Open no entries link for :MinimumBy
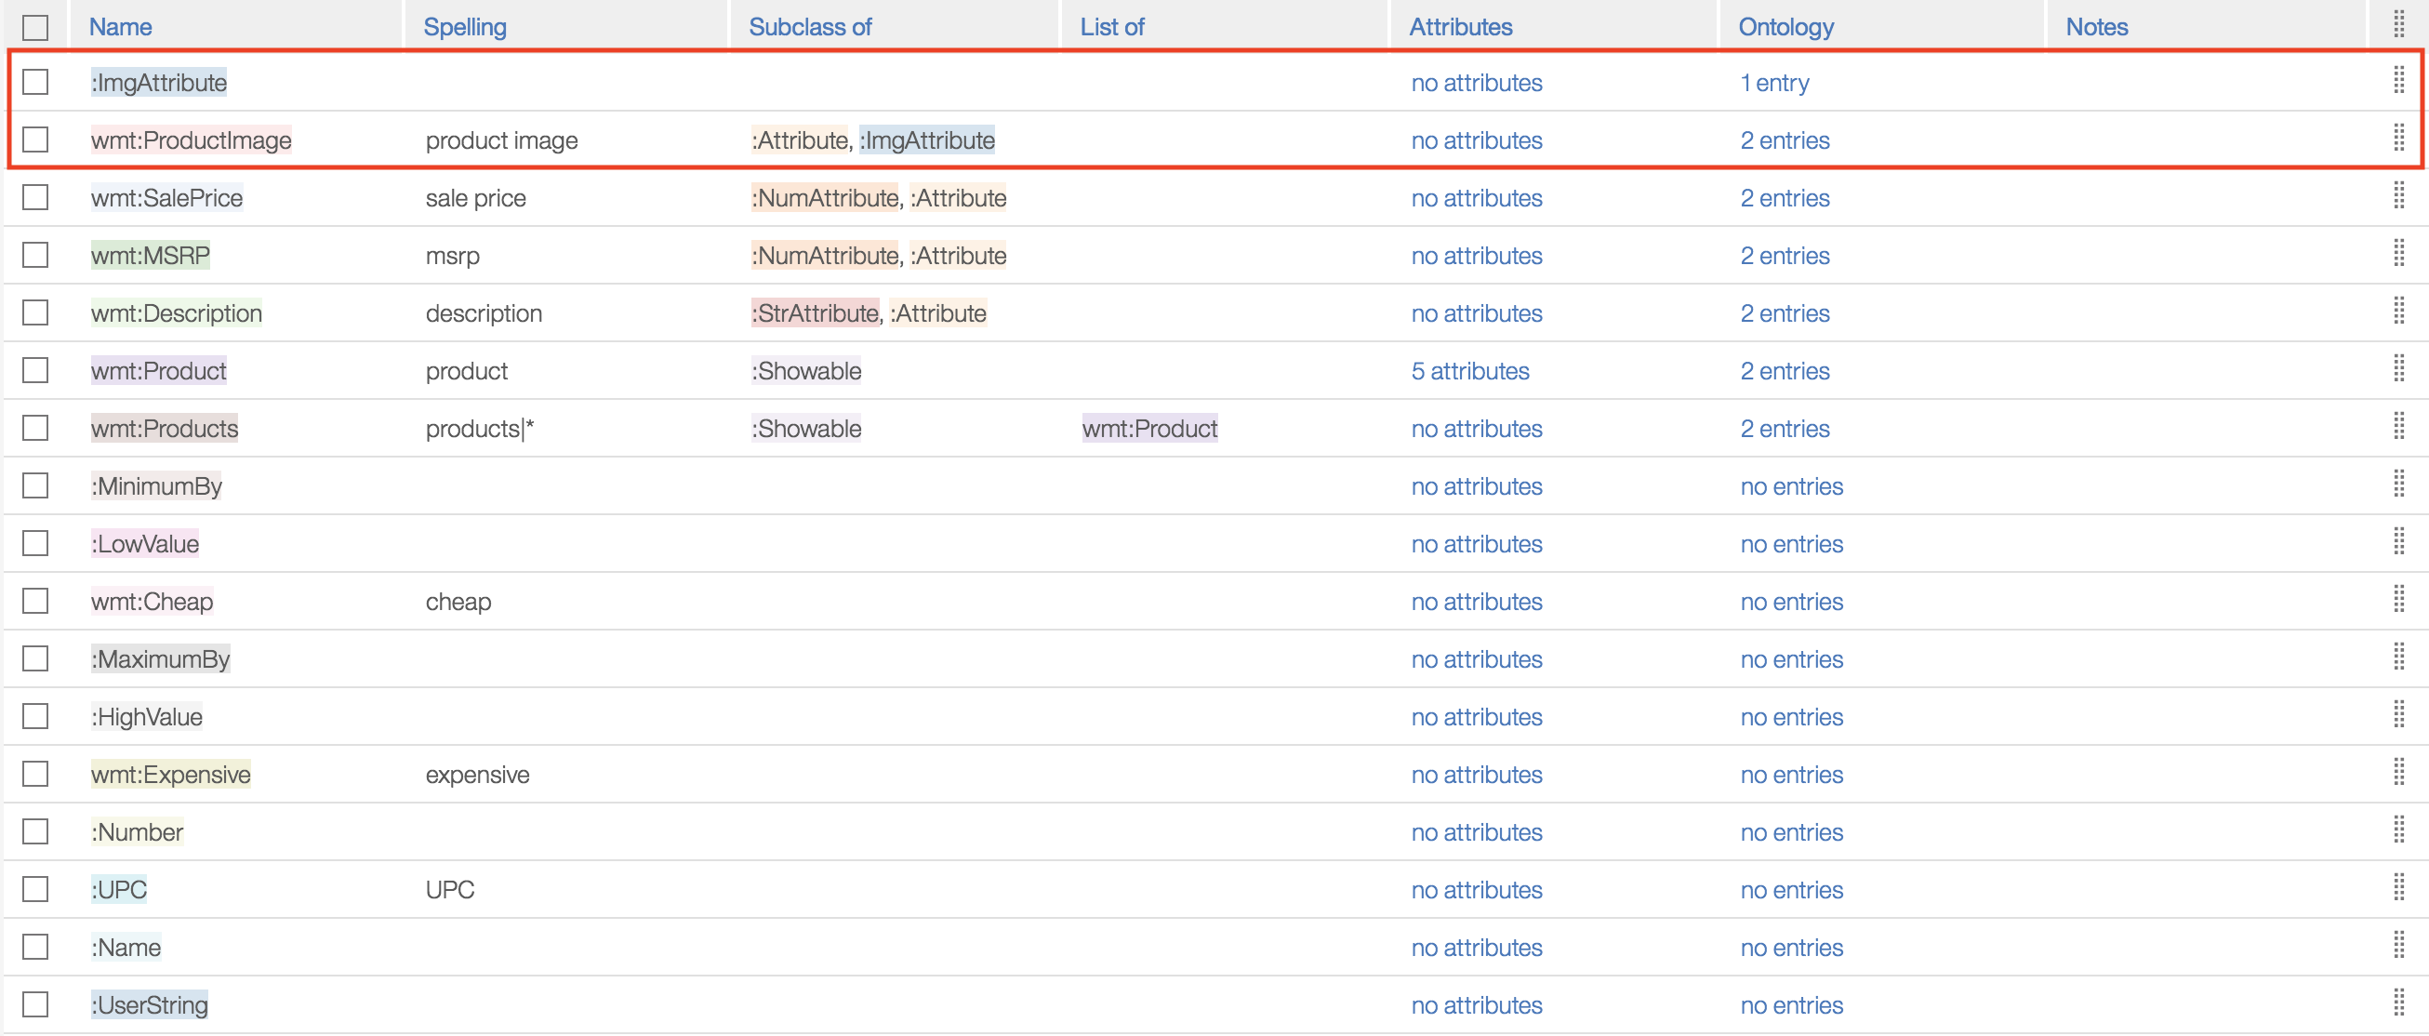Screen dimensions: 2429x1036 point(1792,486)
